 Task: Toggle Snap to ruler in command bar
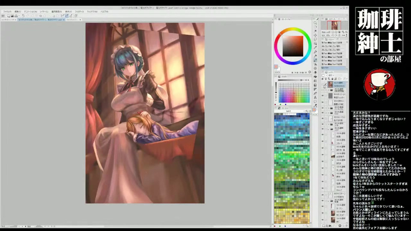[63, 16]
